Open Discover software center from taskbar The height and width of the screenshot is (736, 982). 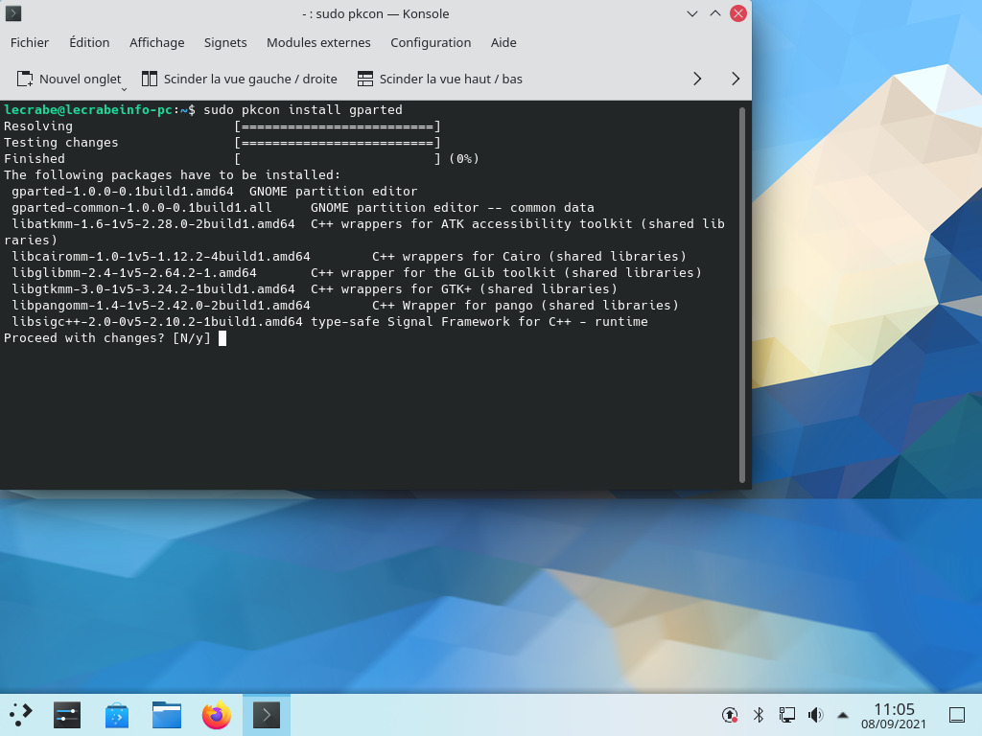[116, 715]
